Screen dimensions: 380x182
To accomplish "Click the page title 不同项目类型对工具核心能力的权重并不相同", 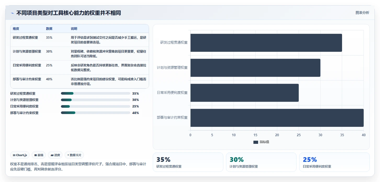I will 69,13.
